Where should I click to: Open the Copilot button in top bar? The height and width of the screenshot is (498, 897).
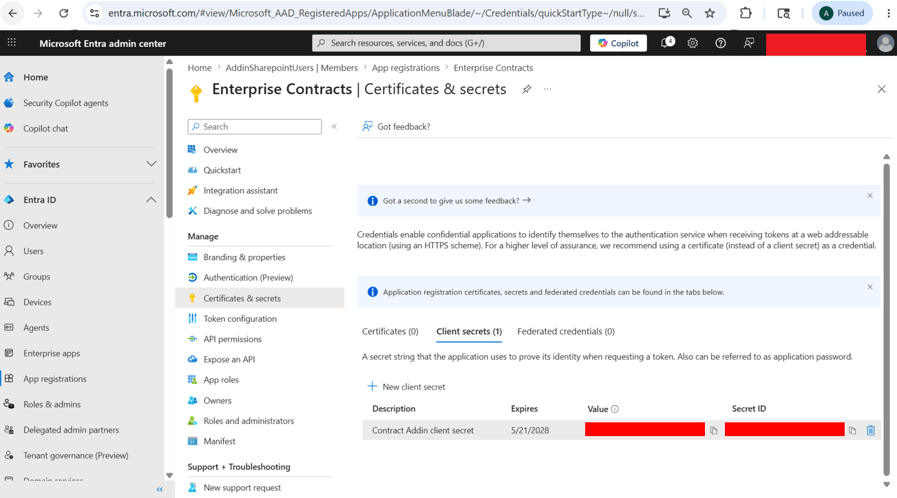618,43
